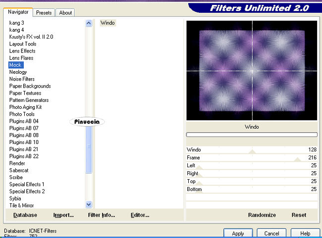Click the Right slider handle
This screenshot has width=322, height=238.
[x=199, y=176]
